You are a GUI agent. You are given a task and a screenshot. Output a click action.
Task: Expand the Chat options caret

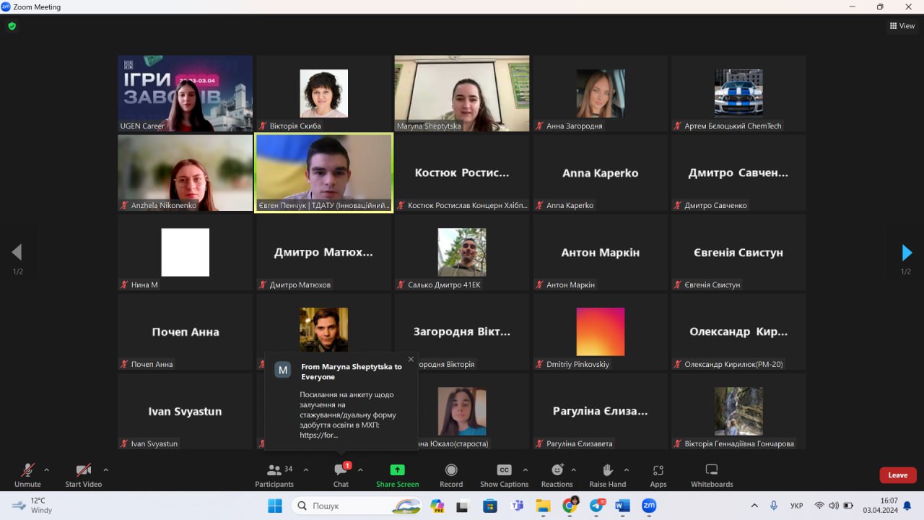click(x=360, y=469)
